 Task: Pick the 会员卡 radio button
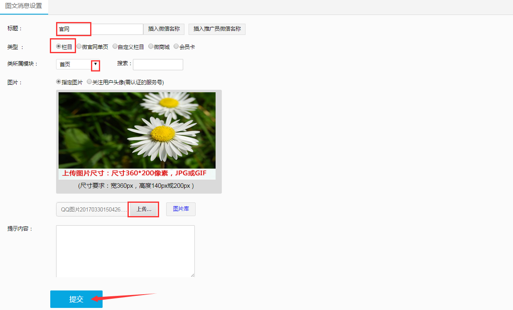pyautogui.click(x=176, y=47)
